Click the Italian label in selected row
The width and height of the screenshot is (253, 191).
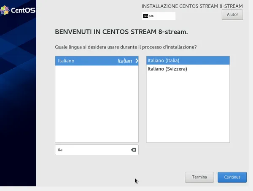(x=125, y=61)
